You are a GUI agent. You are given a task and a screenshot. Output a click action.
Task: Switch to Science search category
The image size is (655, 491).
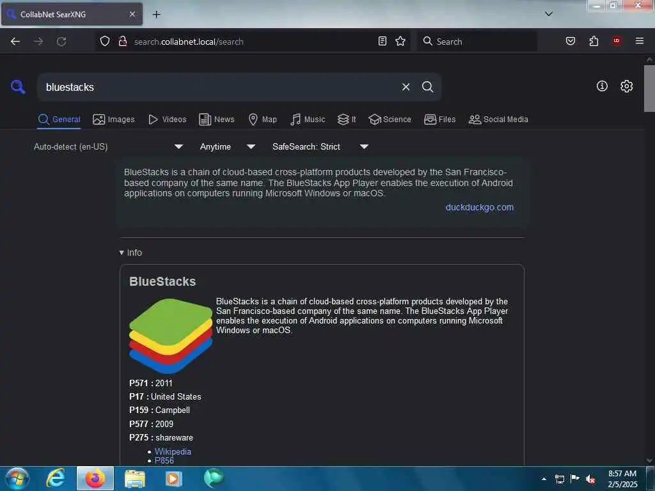(390, 120)
